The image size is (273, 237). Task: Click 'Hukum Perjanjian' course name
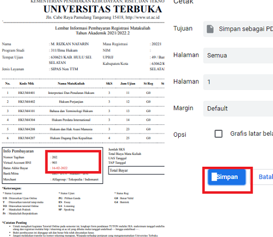71,102
